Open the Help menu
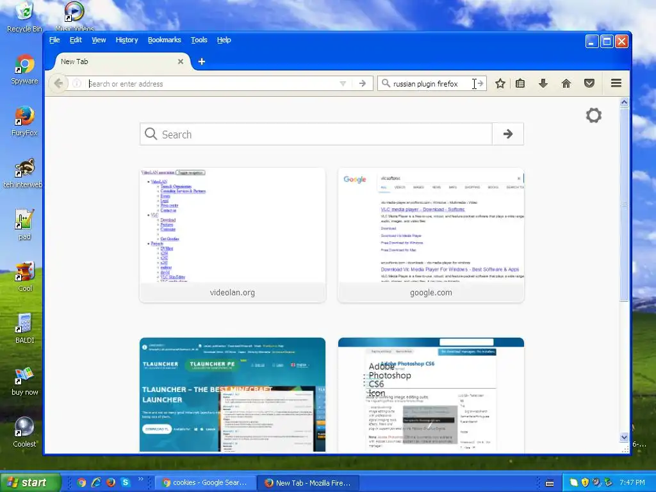 224,40
